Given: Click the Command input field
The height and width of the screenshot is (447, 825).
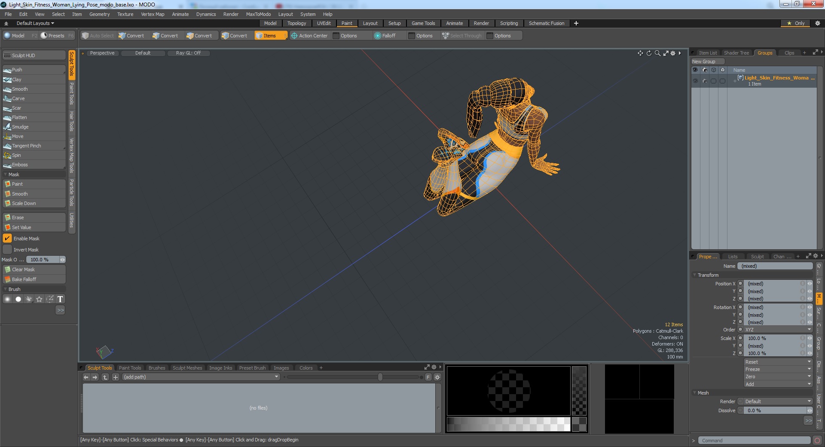Looking at the screenshot, I should (754, 441).
